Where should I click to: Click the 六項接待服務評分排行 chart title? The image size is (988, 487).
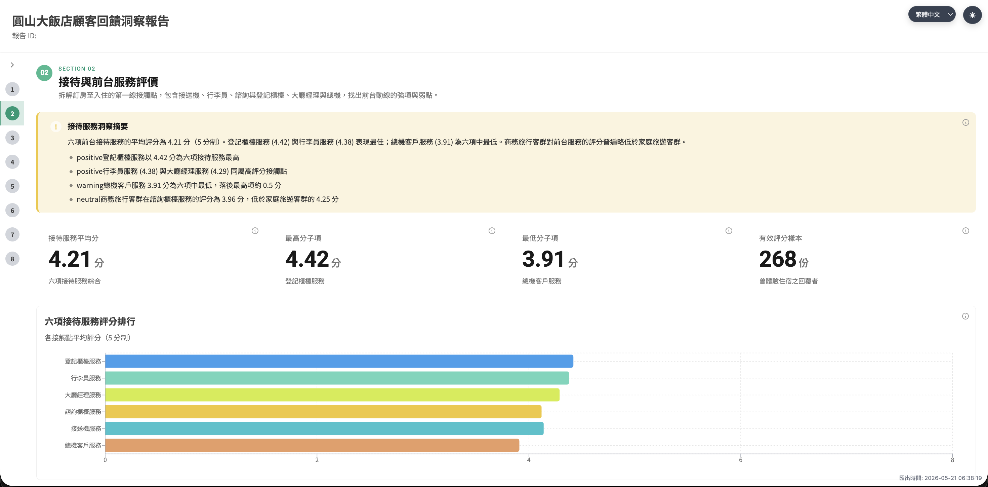pyautogui.click(x=90, y=321)
